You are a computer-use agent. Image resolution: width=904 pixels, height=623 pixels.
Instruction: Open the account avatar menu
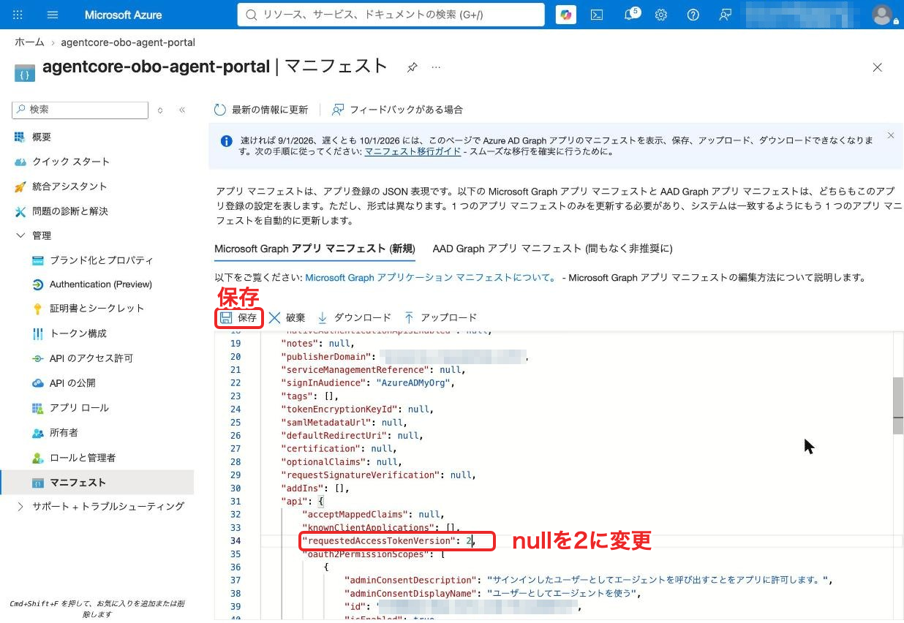(x=883, y=15)
